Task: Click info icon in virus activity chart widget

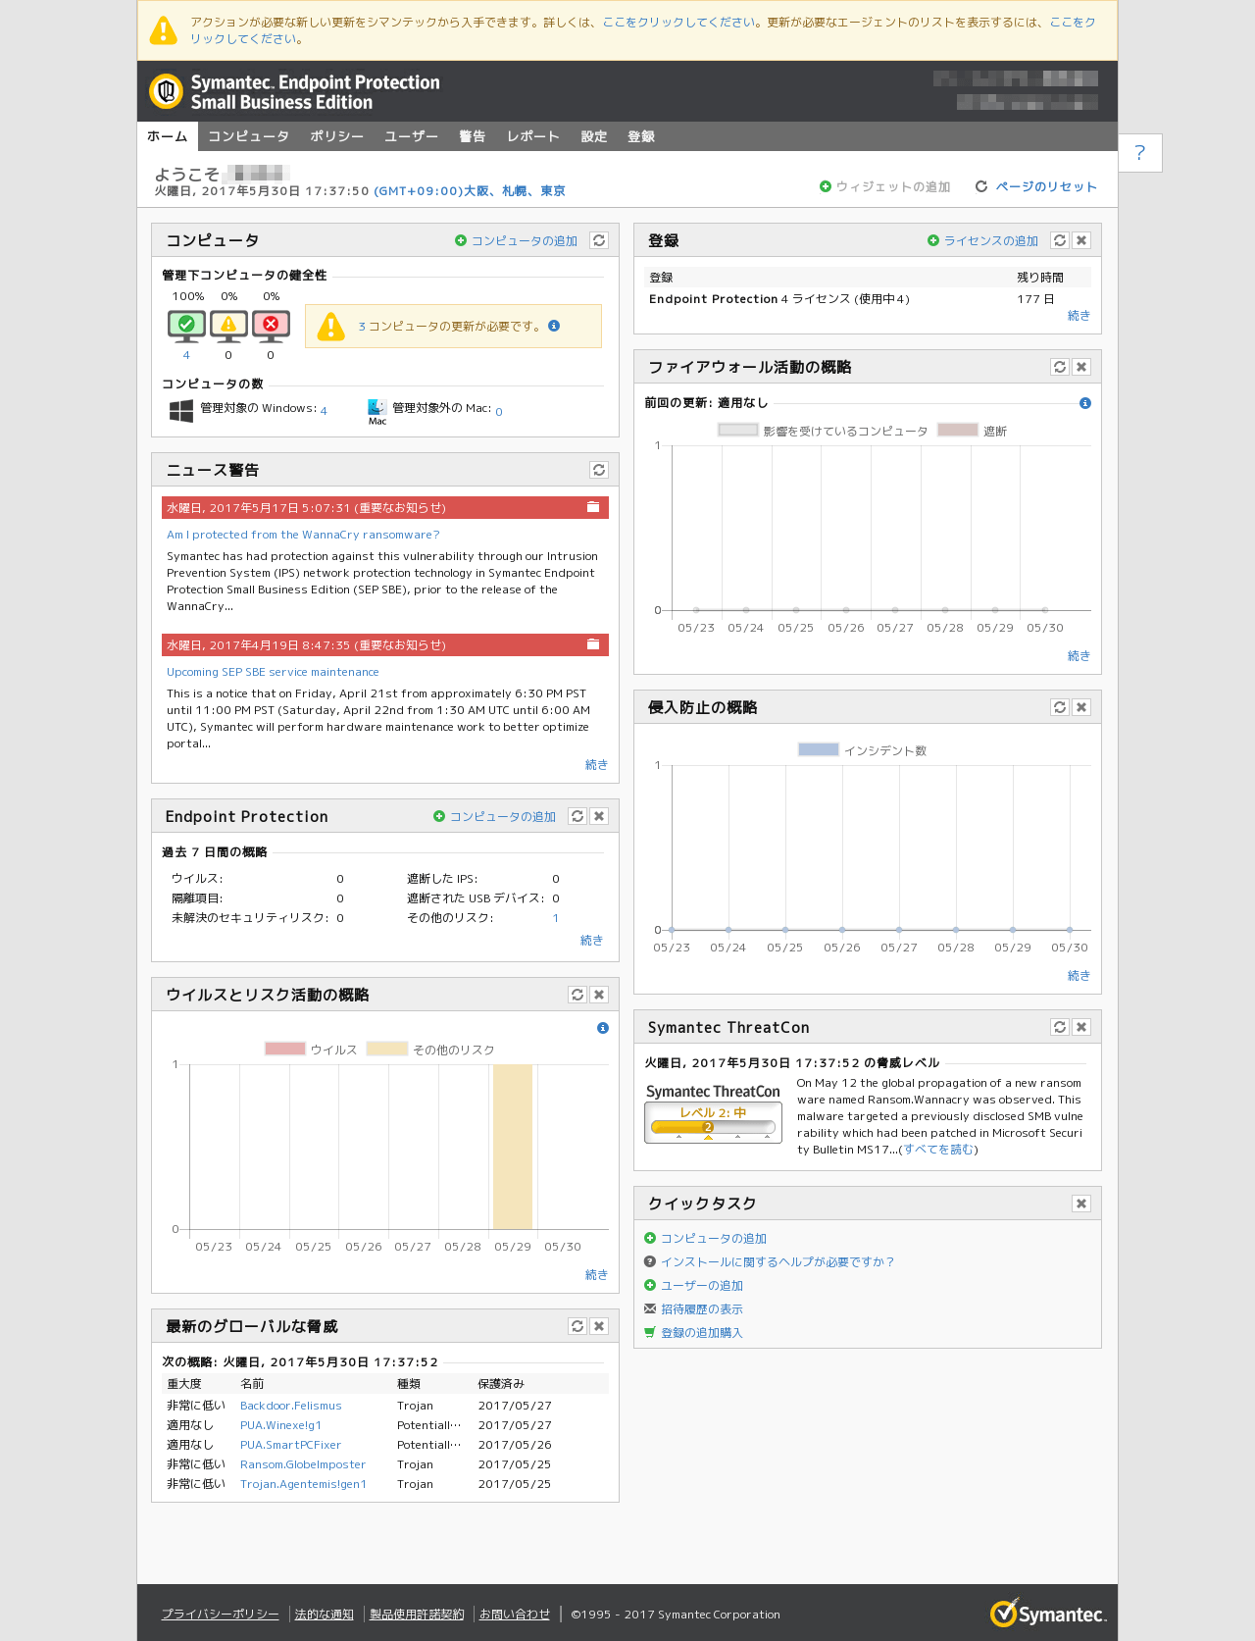Action: click(603, 1028)
